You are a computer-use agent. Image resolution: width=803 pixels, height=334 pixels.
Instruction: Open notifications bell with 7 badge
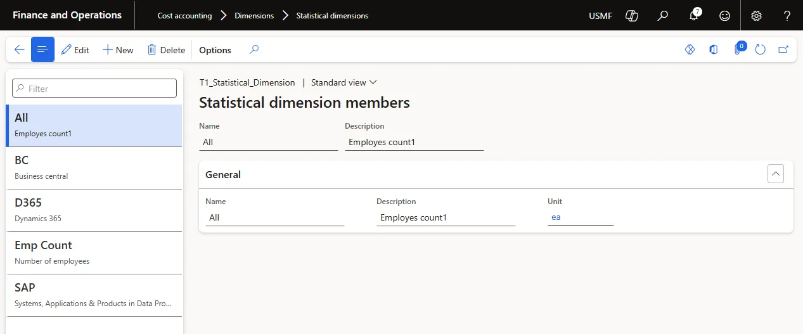coord(694,15)
